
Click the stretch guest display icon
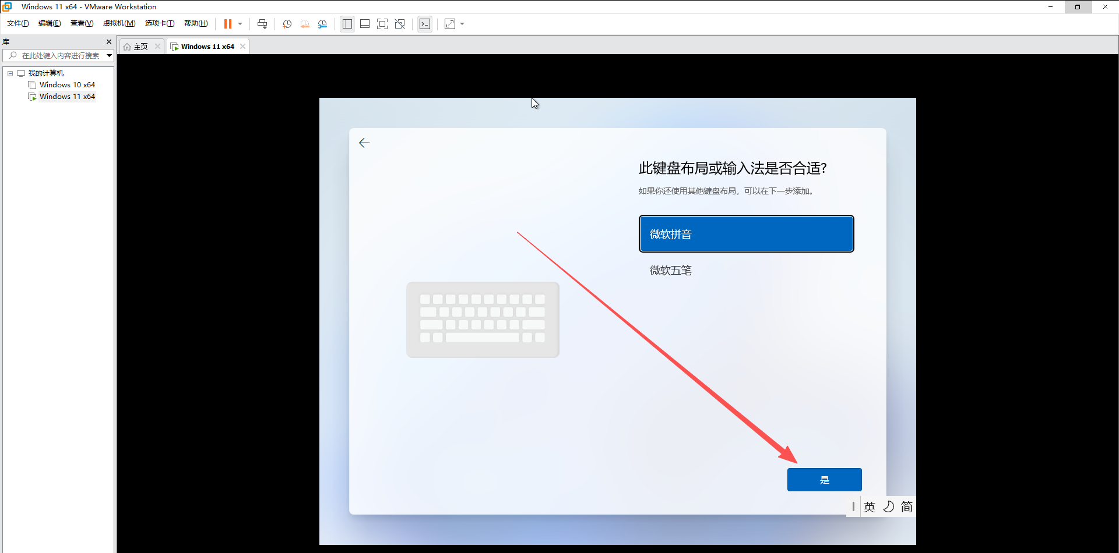pyautogui.click(x=450, y=24)
